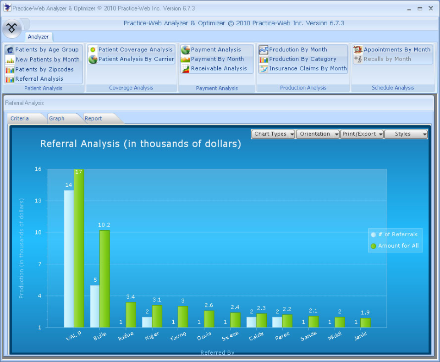Click the green 3.4 bar for Refue
Viewport: 440px width, 362px height.
pos(131,315)
